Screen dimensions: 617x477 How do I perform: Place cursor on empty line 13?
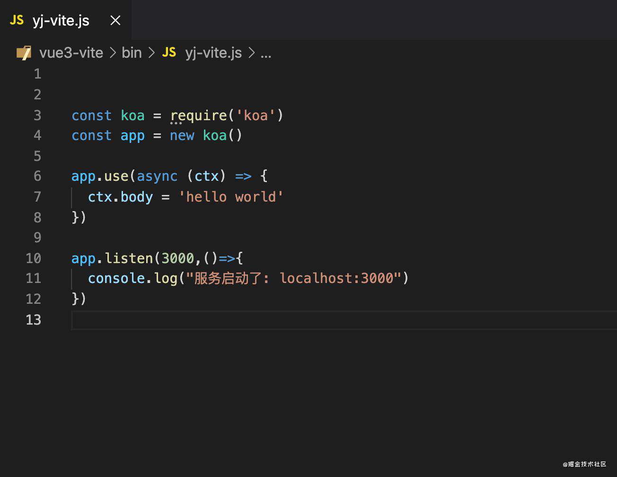pos(344,320)
